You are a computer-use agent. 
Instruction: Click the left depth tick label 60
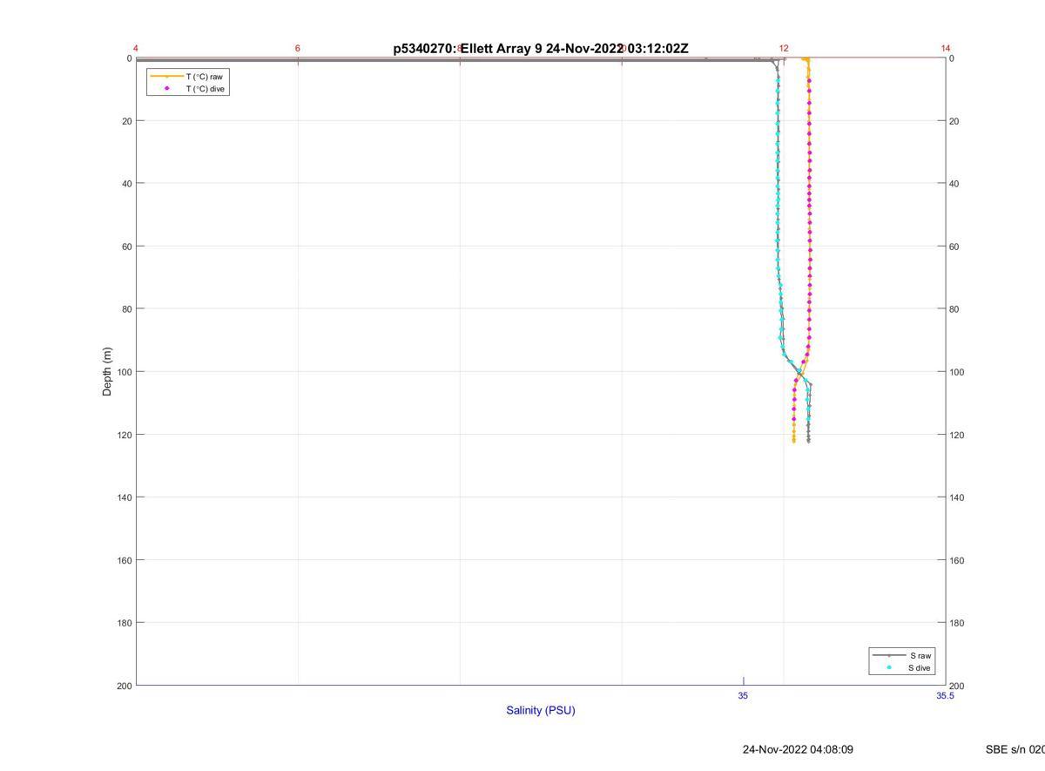pos(125,247)
